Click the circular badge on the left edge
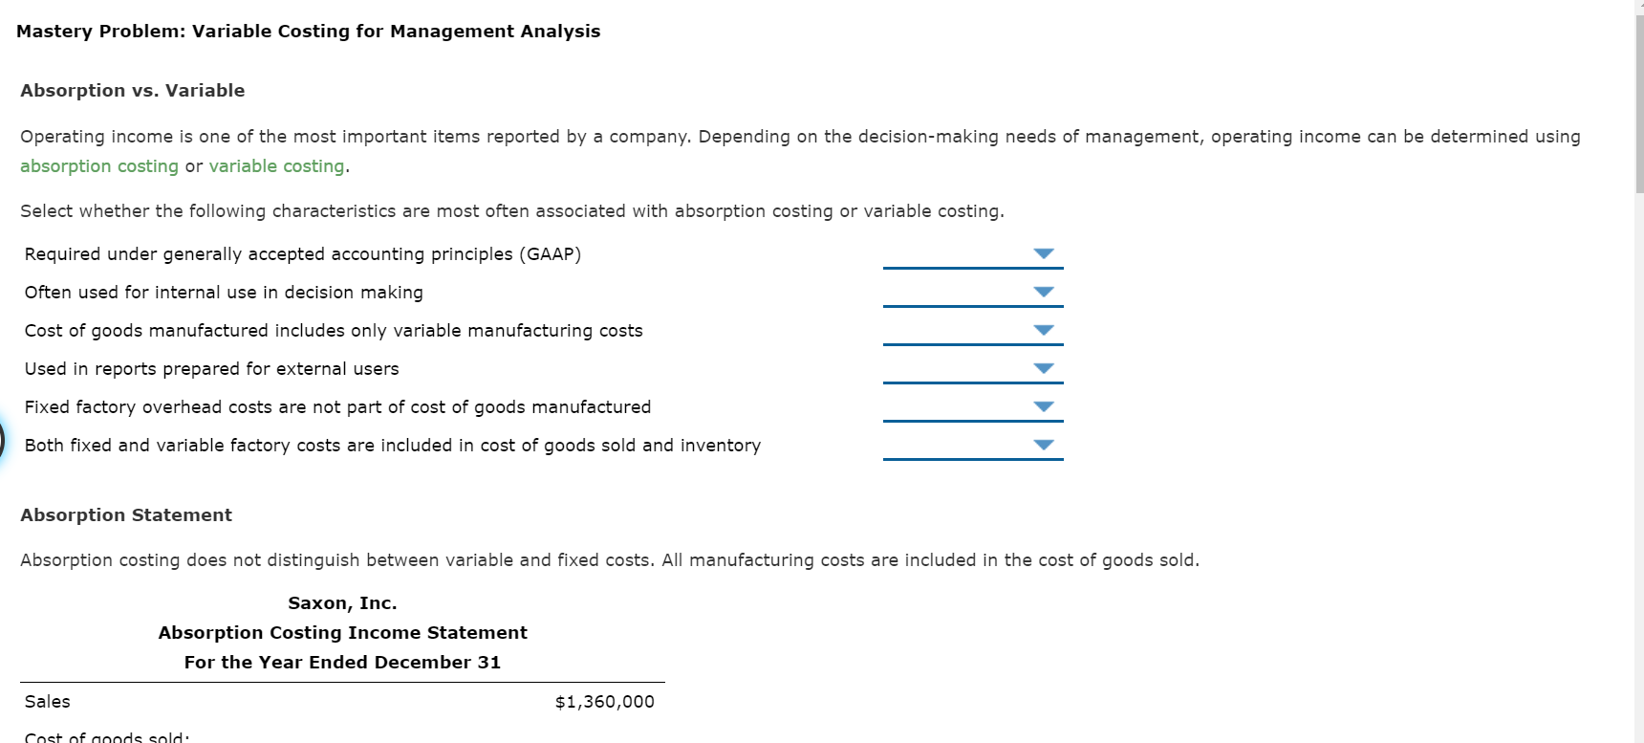This screenshot has width=1644, height=743. click(x=3, y=442)
